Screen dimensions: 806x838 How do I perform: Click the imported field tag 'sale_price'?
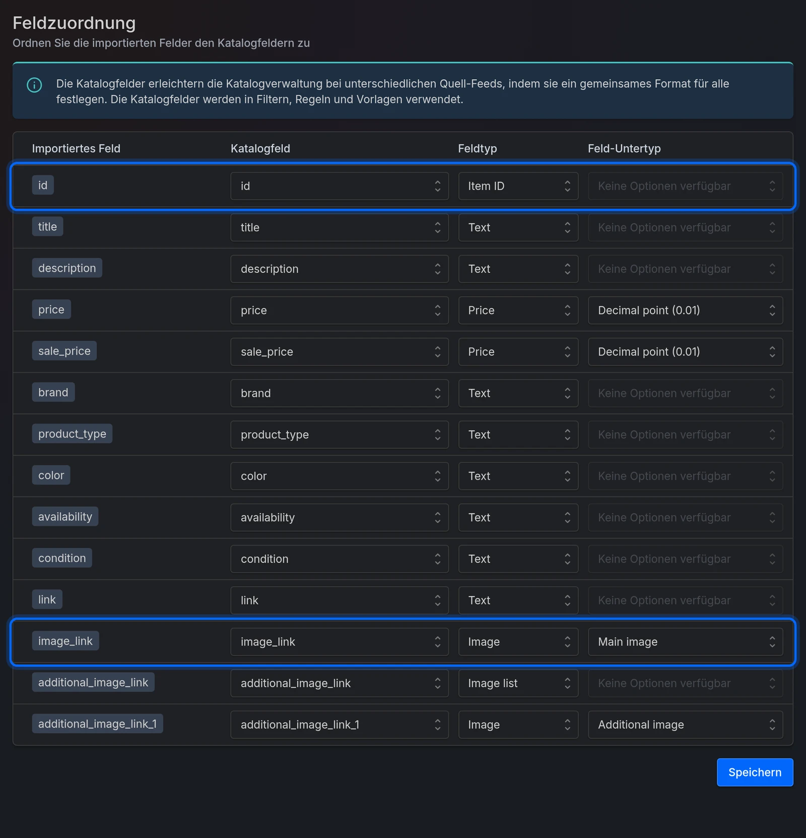(64, 351)
